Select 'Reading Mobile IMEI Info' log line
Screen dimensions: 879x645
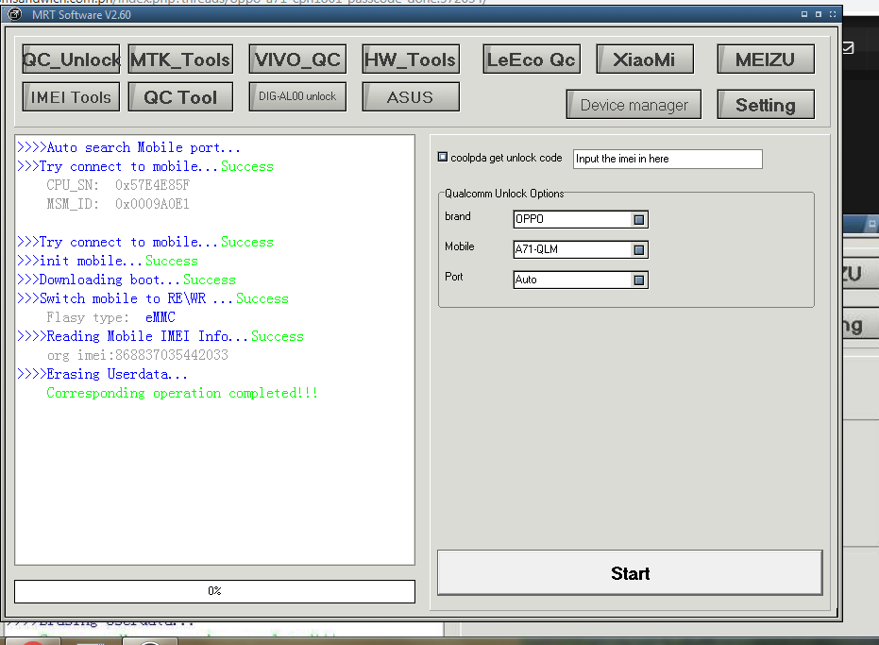[161, 336]
